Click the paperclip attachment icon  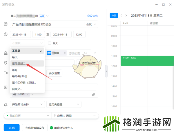(x=94, y=95)
